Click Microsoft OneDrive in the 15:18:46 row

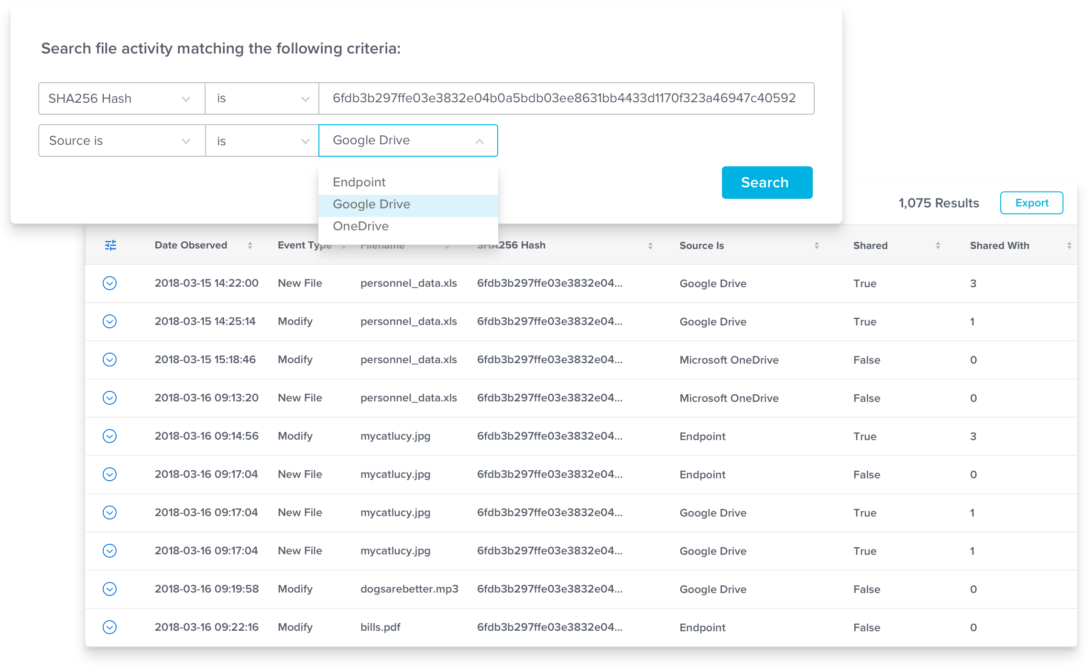click(729, 360)
